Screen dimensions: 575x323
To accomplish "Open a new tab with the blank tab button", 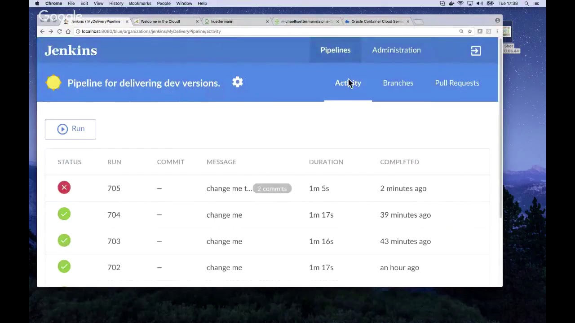I will [x=418, y=22].
